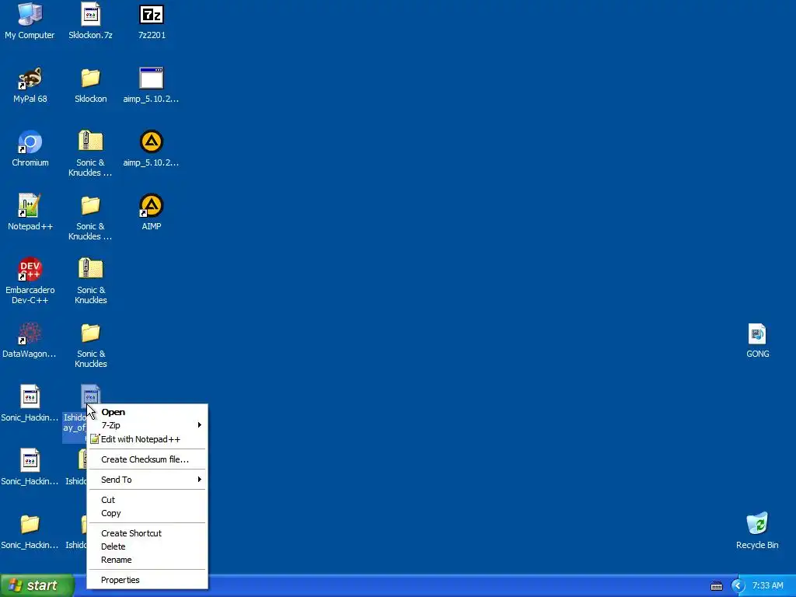Viewport: 796px width, 597px height.
Task: Choose Create Checksum file...
Action: point(147,459)
